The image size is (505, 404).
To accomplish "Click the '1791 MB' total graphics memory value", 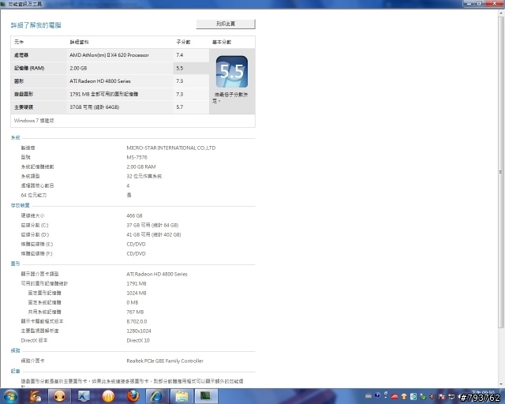I will pos(137,284).
